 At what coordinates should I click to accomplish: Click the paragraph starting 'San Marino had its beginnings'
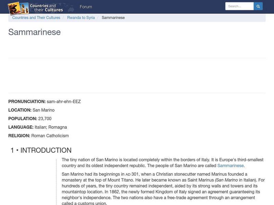pyautogui.click(x=163, y=189)
